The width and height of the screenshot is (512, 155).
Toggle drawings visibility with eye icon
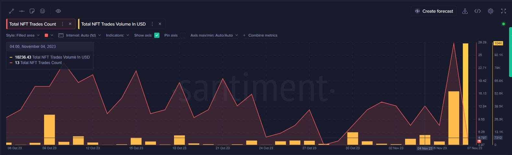coord(58,11)
